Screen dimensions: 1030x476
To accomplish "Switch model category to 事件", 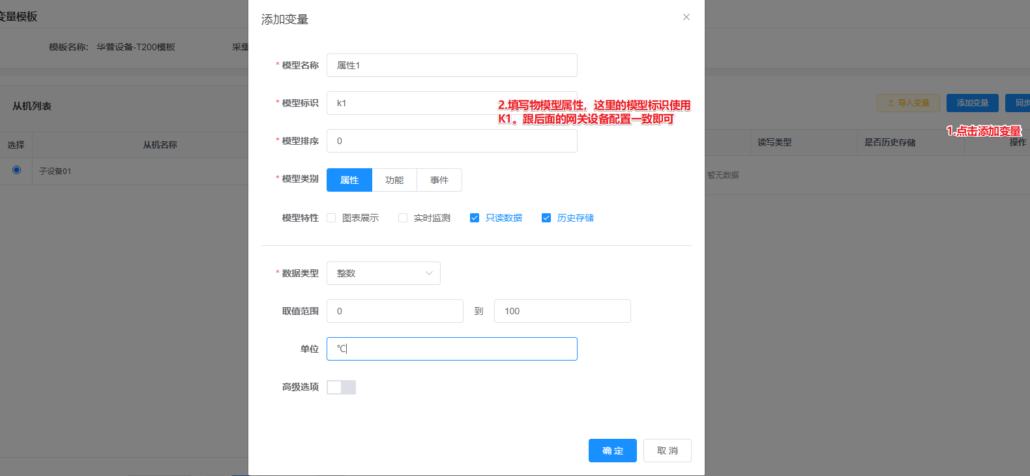I will (x=439, y=180).
